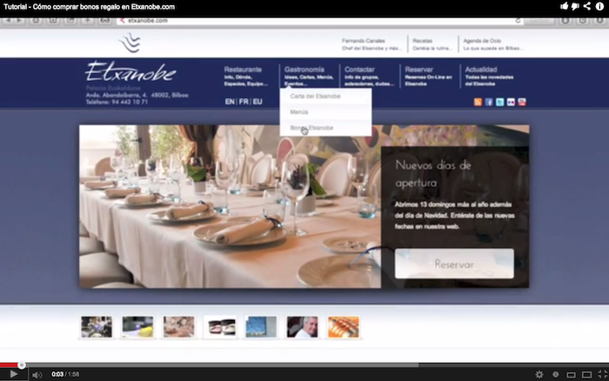Select the first kitchen thumbnail
Viewport: 609px width, 381px height.
[x=97, y=326]
